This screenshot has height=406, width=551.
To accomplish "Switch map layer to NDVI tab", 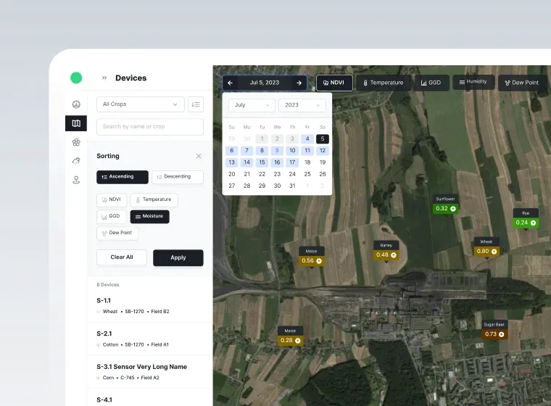I will click(x=334, y=83).
